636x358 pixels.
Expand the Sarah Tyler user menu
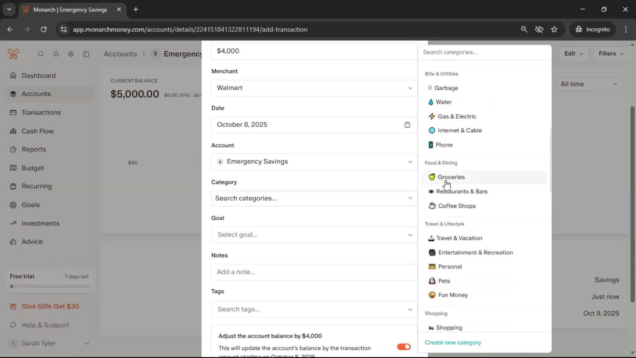coord(49,343)
